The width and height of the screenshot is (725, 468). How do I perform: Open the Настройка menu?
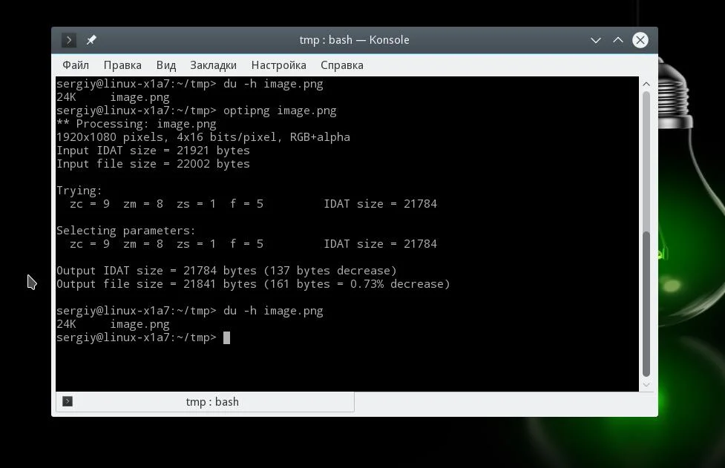[278, 65]
